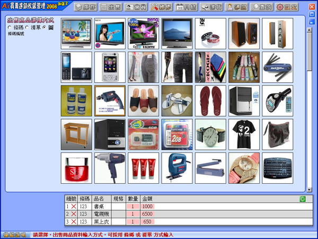Select the red flip-flops image
Image resolution: width=318 pixels, height=239 pixels.
(x=210, y=101)
